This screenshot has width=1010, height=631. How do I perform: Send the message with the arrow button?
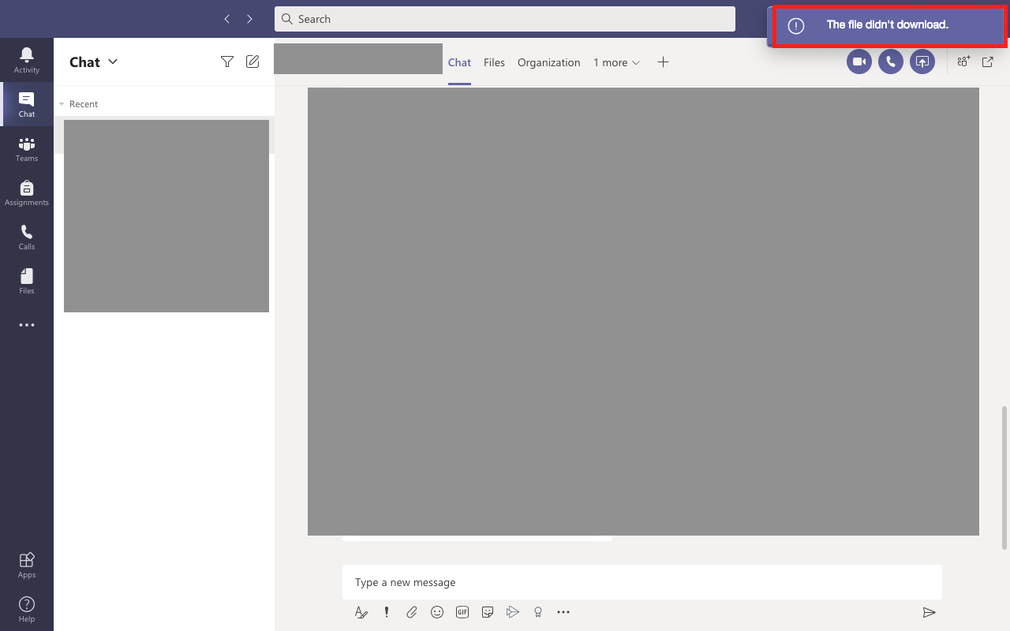point(930,612)
